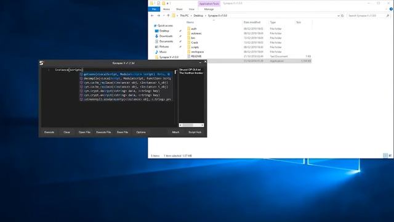Go up one folder level
The height and width of the screenshot is (222, 394).
coord(168,15)
